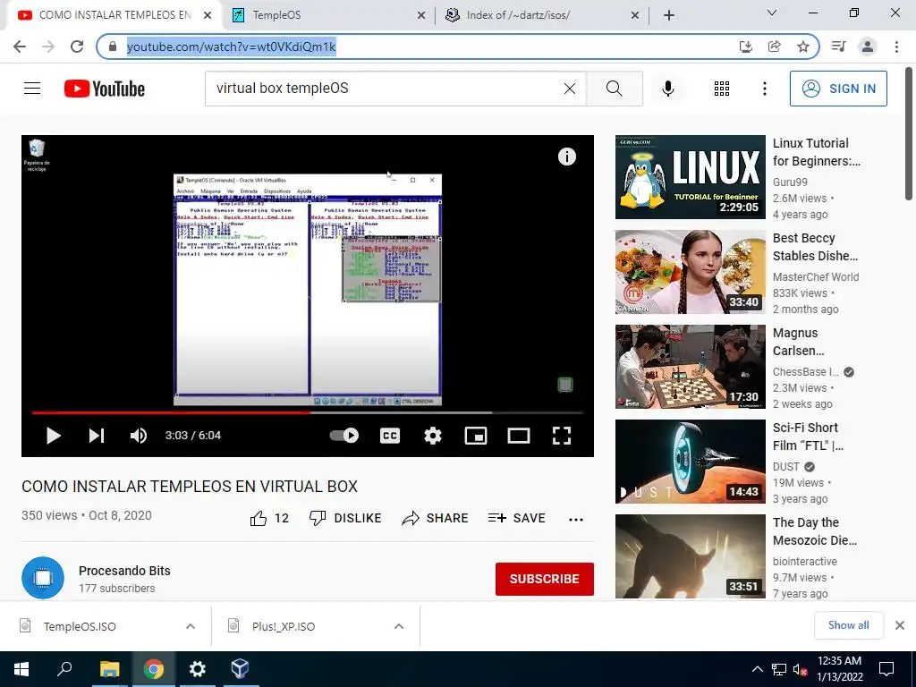Image resolution: width=916 pixels, height=687 pixels.
Task: Skip to the next video
Action: [x=96, y=436]
